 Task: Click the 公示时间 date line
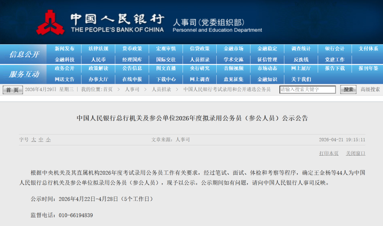click(92, 199)
